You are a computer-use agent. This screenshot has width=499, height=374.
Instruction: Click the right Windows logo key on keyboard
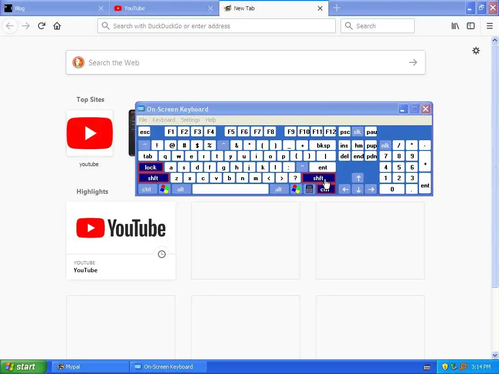[296, 189]
